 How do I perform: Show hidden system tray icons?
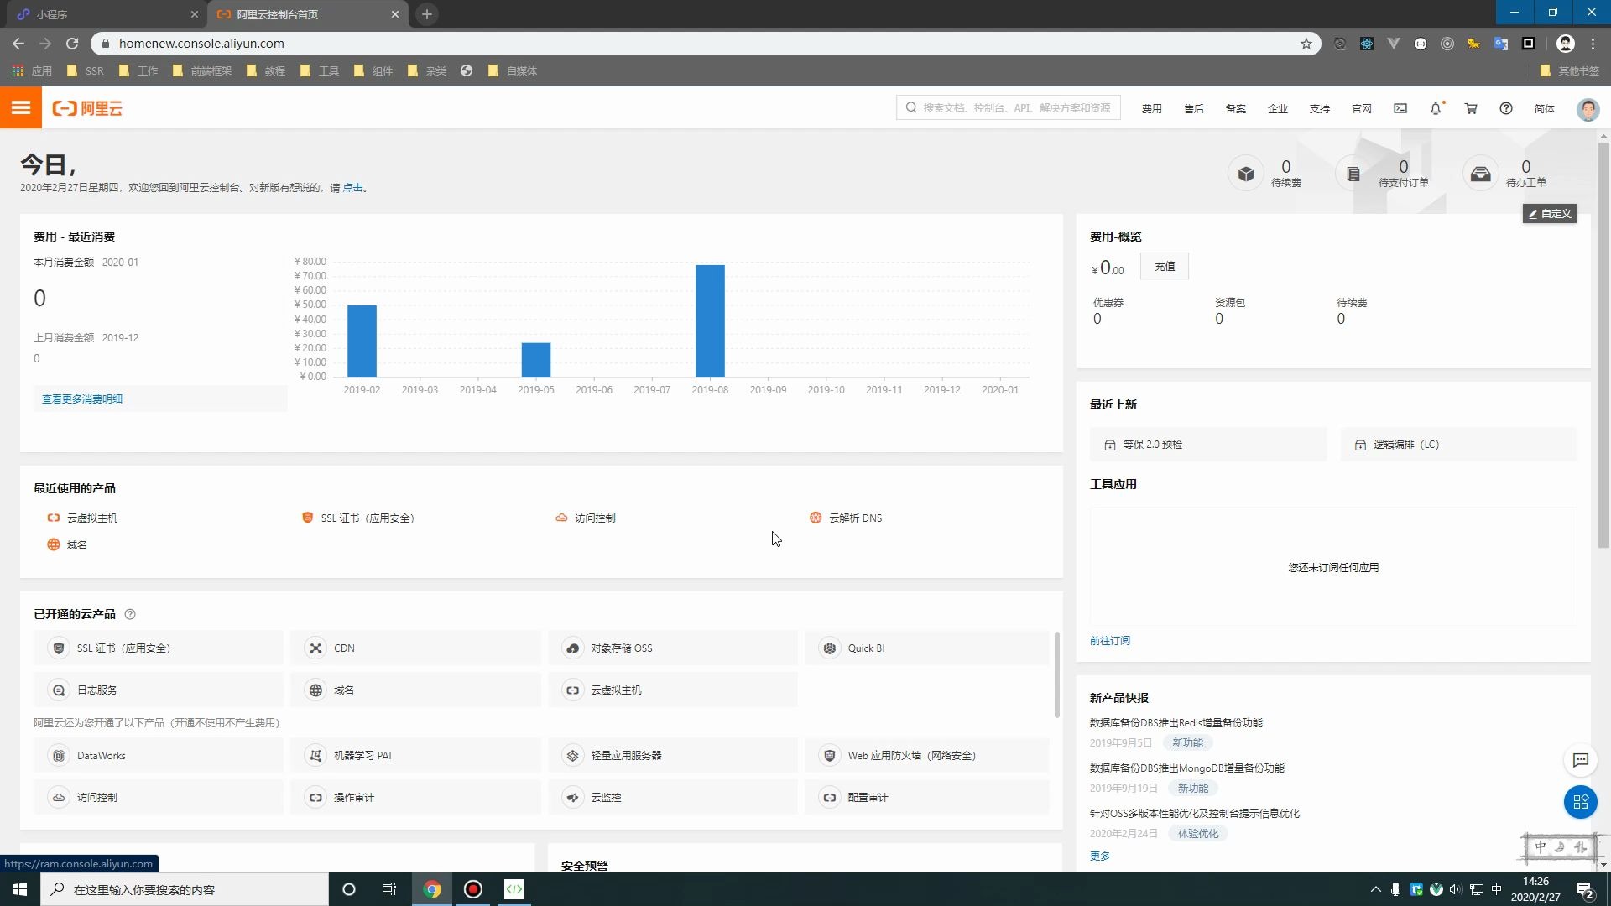point(1375,889)
